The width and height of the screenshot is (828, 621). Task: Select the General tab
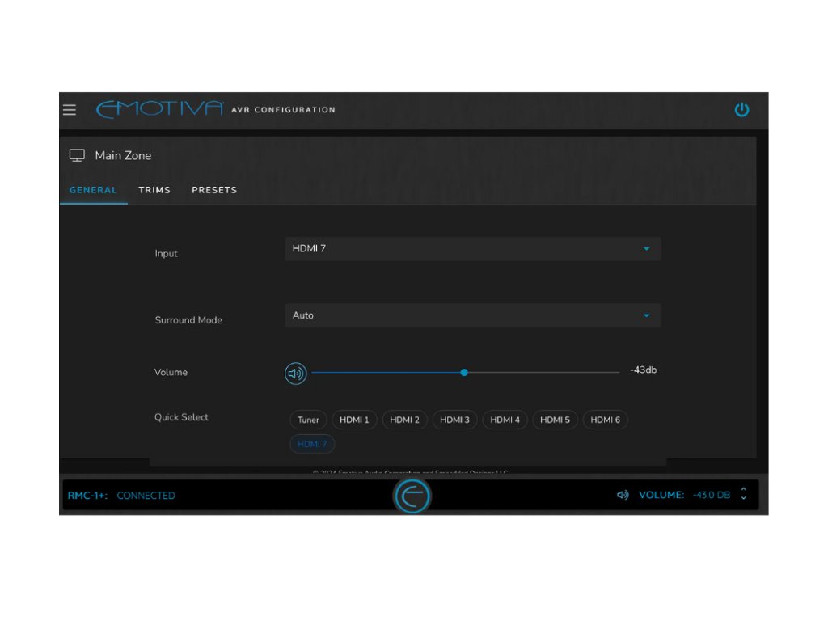click(93, 190)
